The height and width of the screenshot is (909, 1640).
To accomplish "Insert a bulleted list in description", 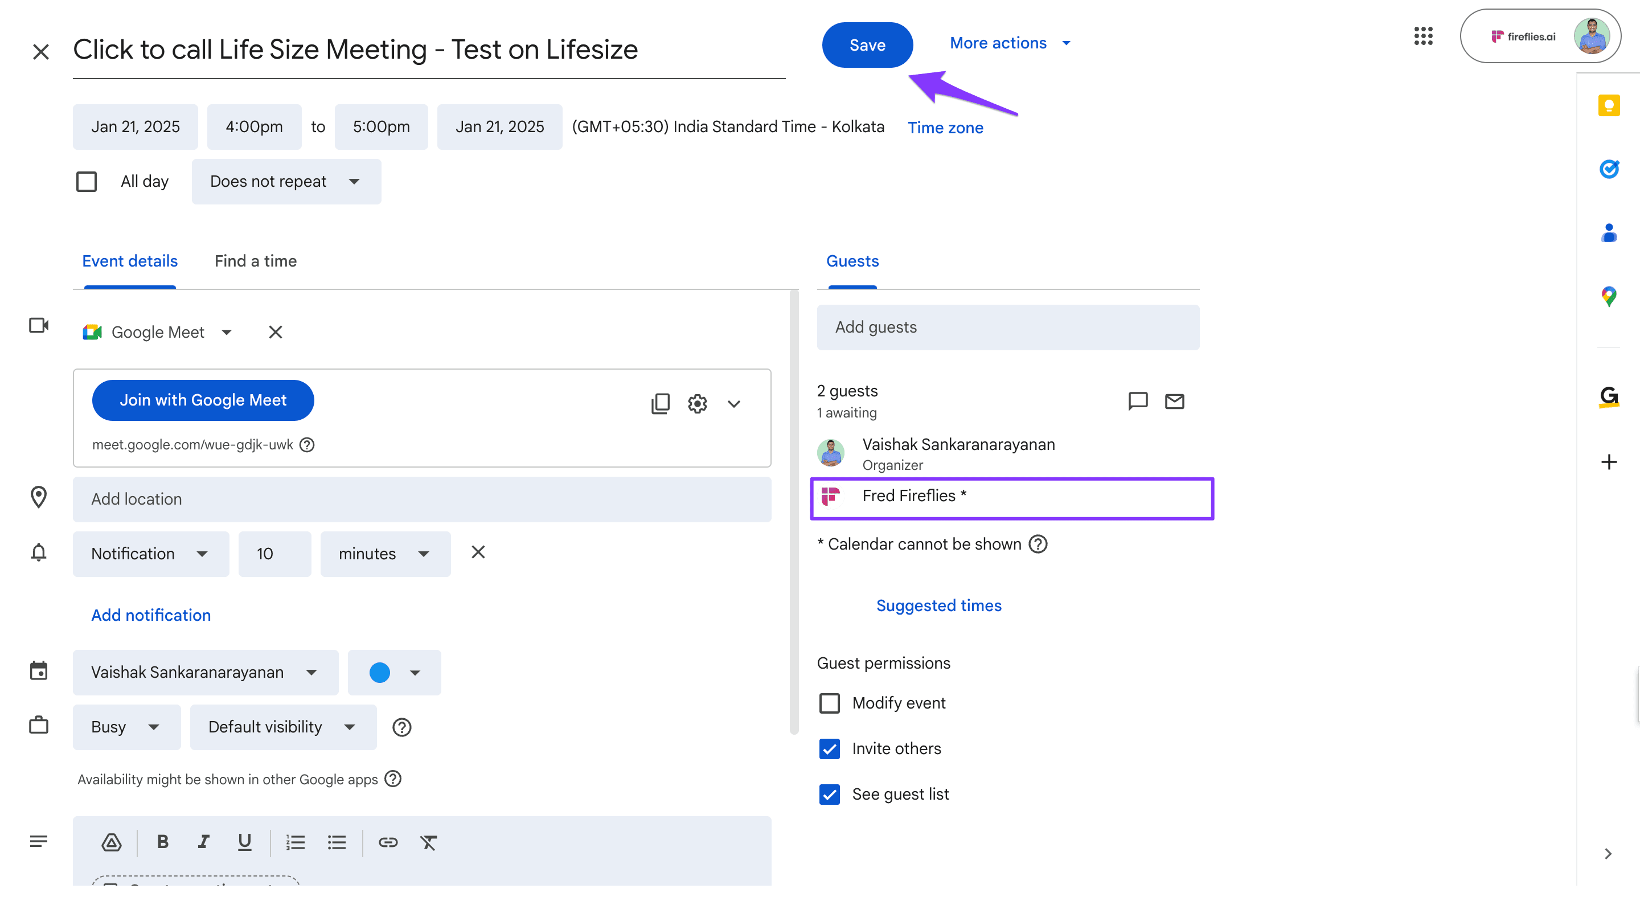I will 337,842.
